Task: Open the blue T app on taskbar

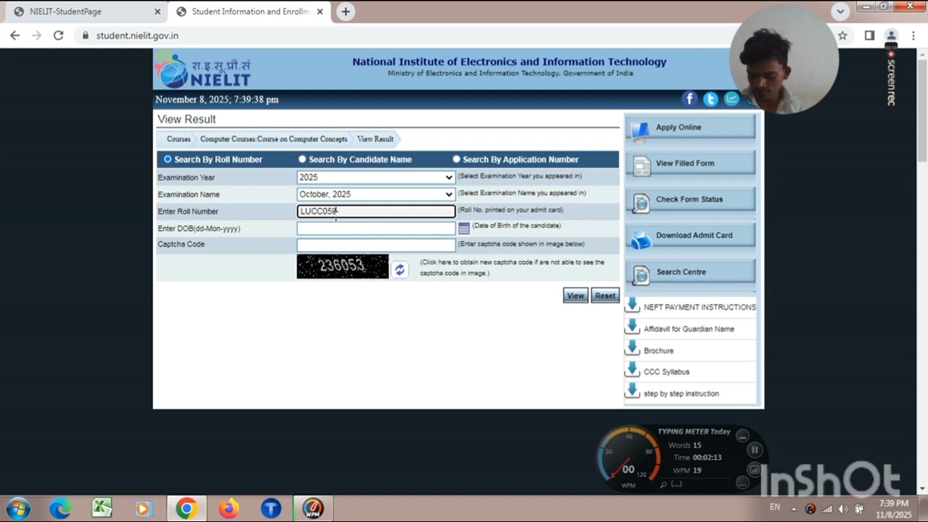Action: (271, 509)
